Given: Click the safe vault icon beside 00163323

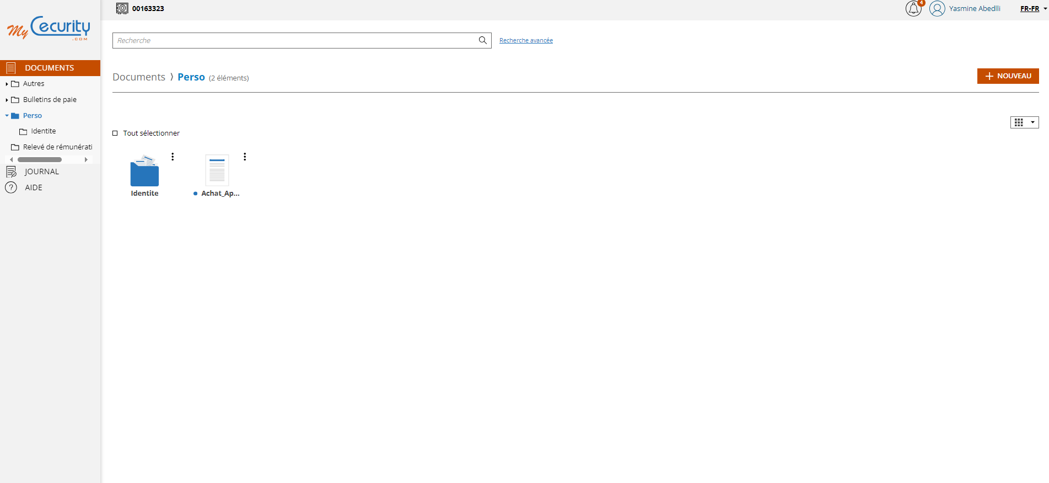Looking at the screenshot, I should coord(122,9).
